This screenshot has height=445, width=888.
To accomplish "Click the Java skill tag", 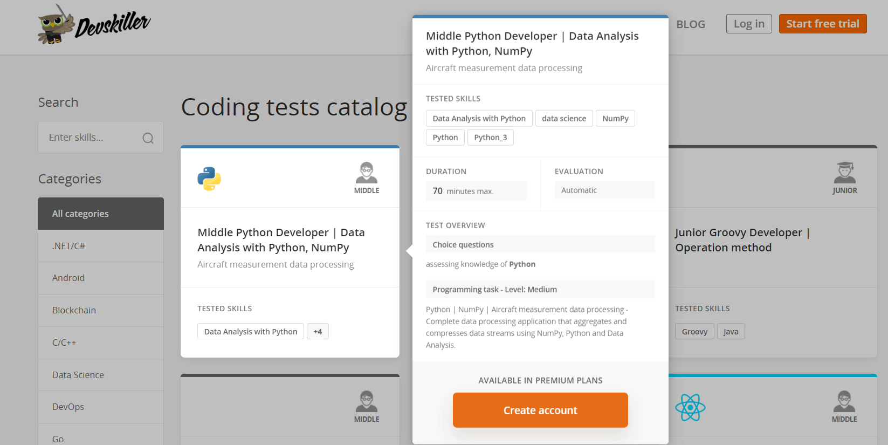I will [x=731, y=331].
